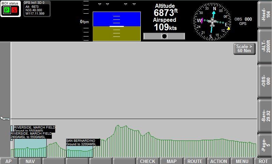Click the red S status indicator
Image resolution: width=272 pixels, height=164 pixels.
point(14,10)
